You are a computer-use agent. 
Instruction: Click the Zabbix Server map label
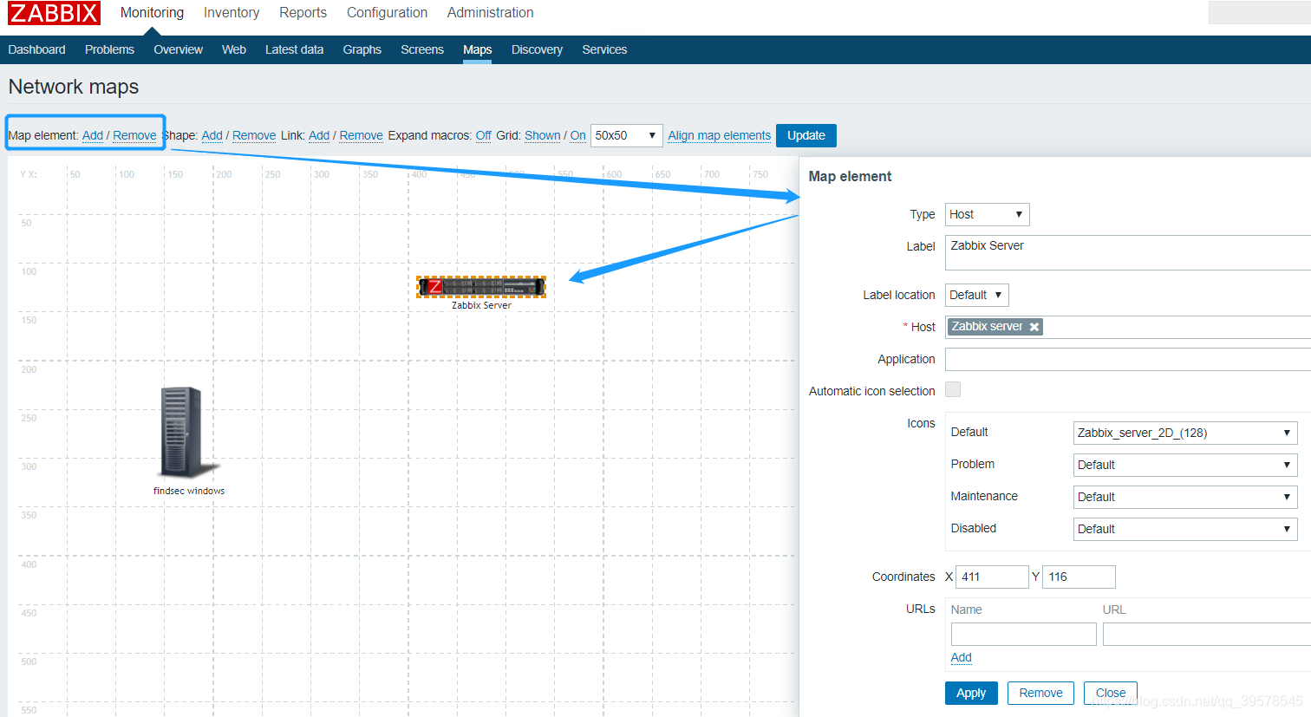[x=481, y=305]
